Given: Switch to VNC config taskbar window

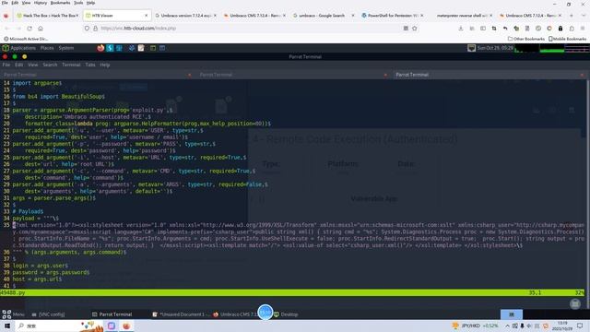Looking at the screenshot, I should coord(48,314).
